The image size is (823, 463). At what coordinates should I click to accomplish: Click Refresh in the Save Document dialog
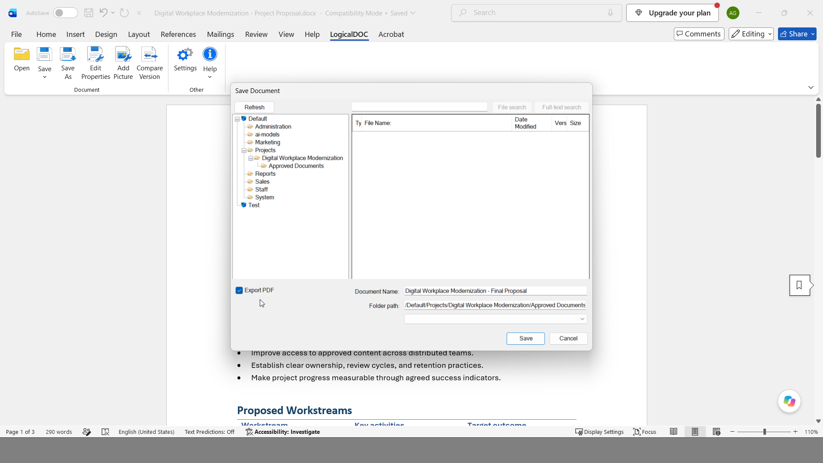pos(254,107)
